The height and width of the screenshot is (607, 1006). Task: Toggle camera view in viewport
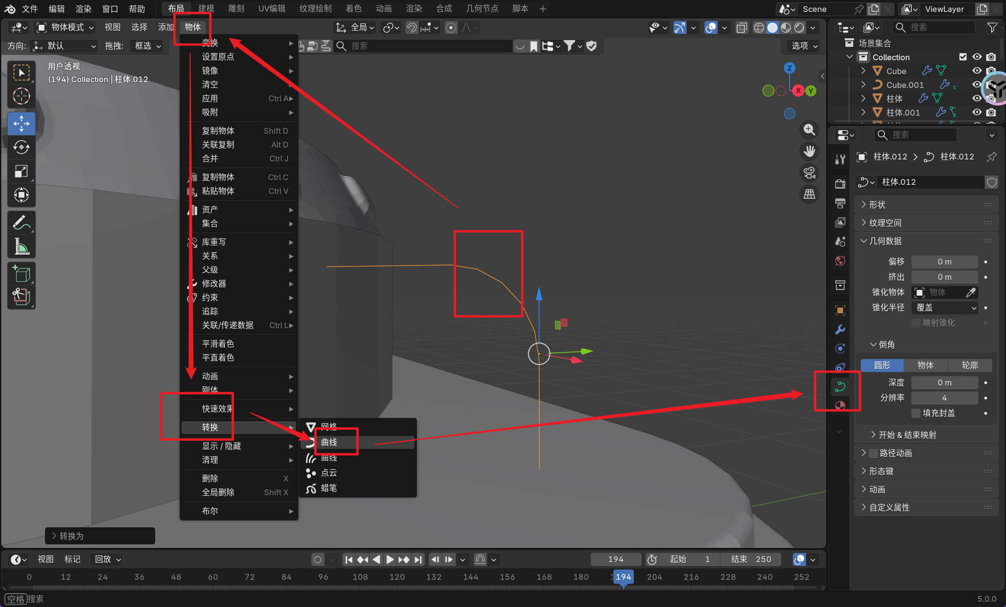point(809,173)
